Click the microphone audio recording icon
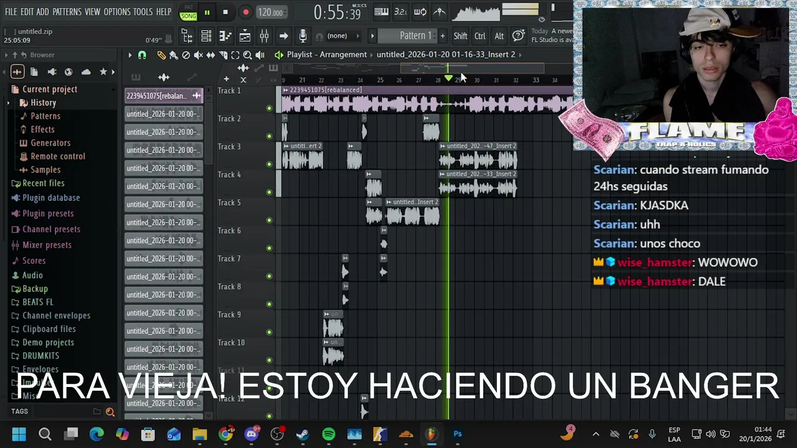 (x=303, y=36)
